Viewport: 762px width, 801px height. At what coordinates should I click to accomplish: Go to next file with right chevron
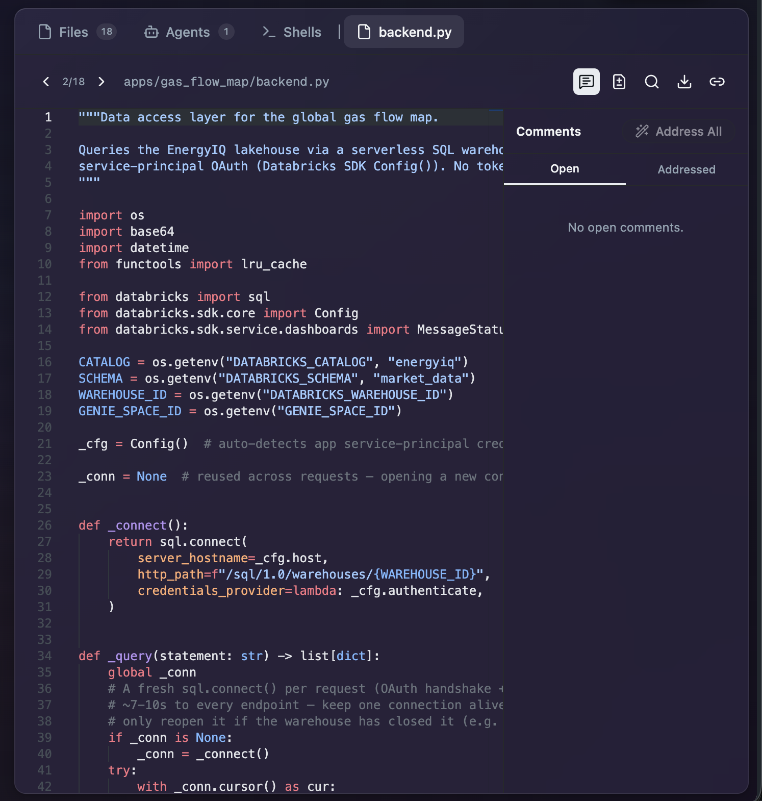101,82
